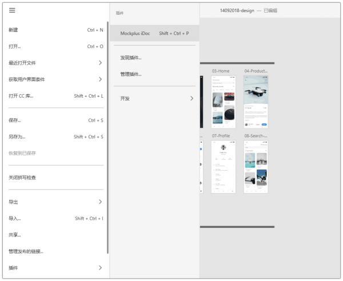Select the 04-Product artboard thumbnail
Screen dimensions: 343x281
point(256,102)
